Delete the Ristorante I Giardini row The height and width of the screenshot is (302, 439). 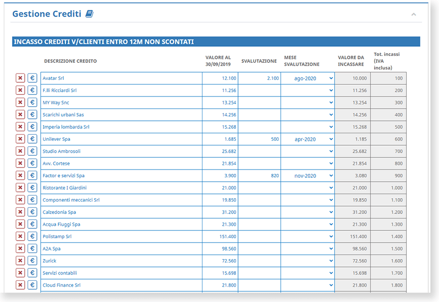pos(20,188)
